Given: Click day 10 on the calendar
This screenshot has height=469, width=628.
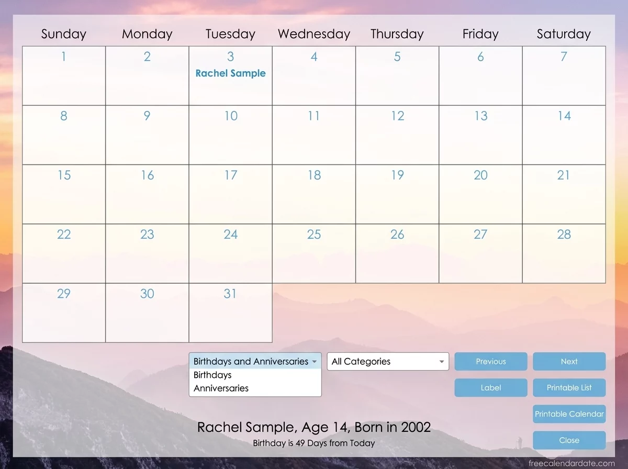Looking at the screenshot, I should click(230, 135).
